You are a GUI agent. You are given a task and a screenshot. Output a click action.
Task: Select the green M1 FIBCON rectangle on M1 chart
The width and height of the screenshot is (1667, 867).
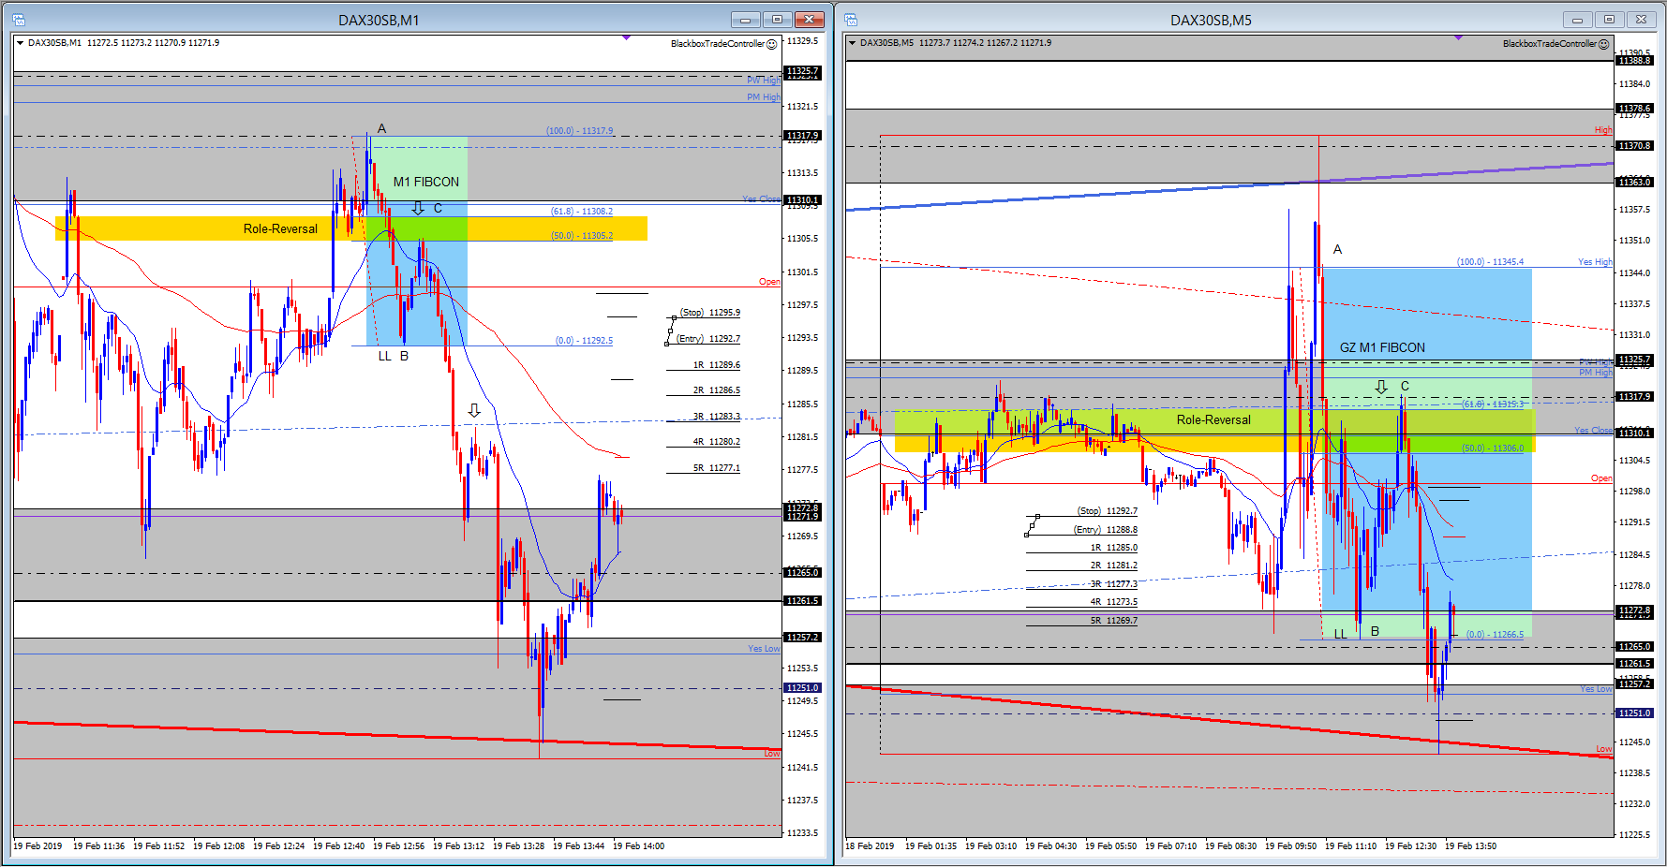coord(426,169)
